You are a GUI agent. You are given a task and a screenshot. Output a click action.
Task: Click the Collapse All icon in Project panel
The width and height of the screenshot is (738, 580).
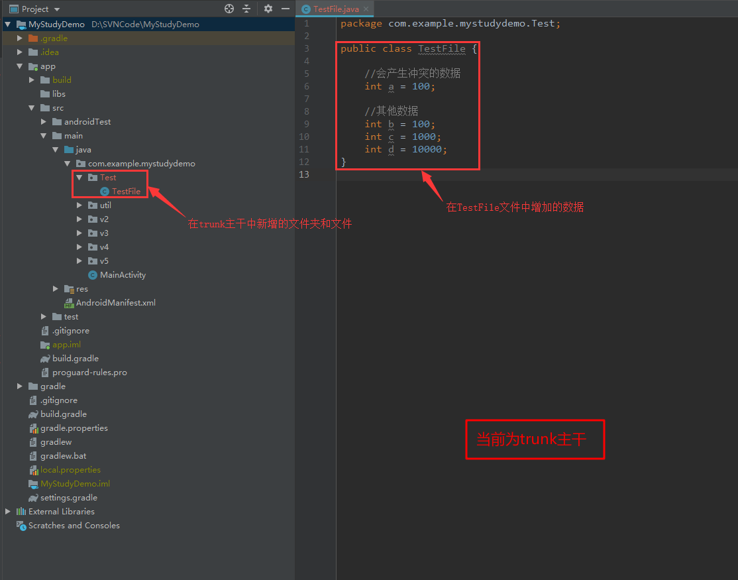[x=246, y=9]
